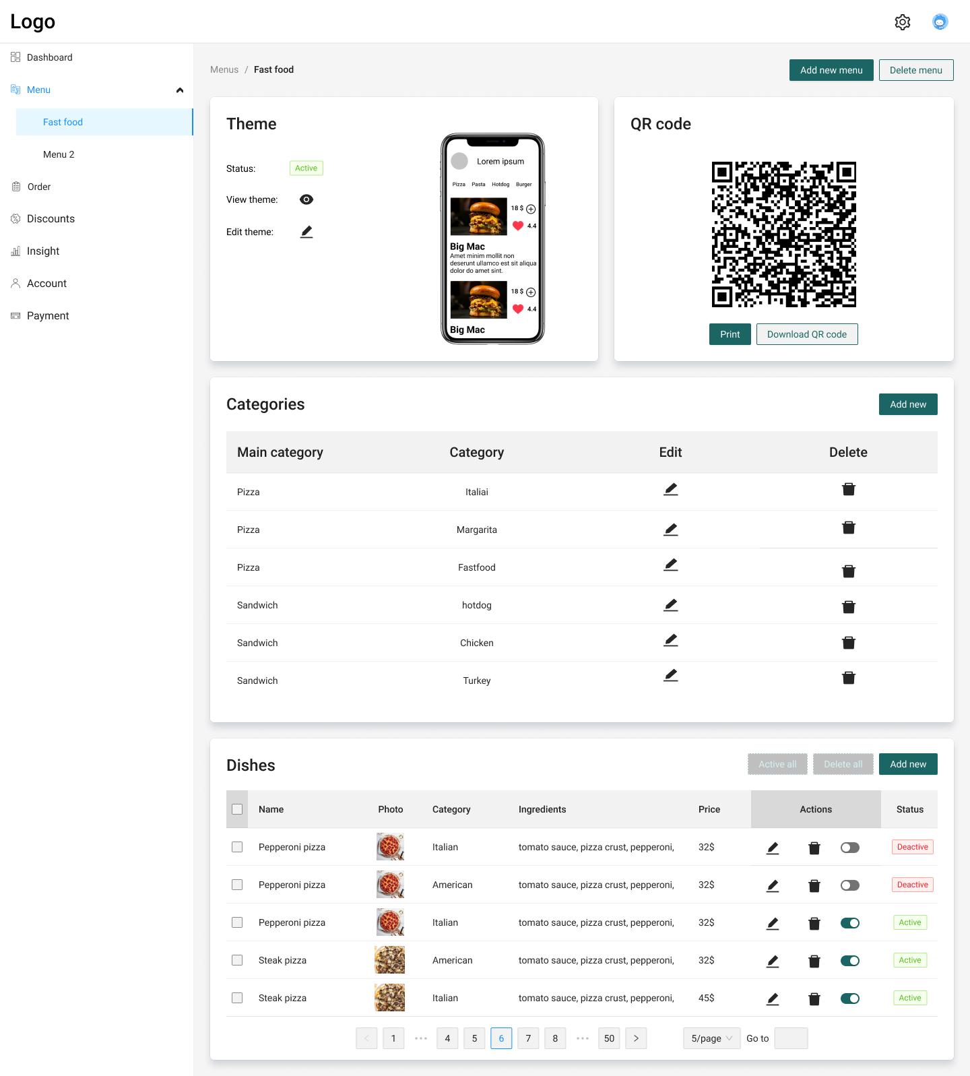Select page 4 in pagination
This screenshot has width=970, height=1076.
click(447, 1038)
